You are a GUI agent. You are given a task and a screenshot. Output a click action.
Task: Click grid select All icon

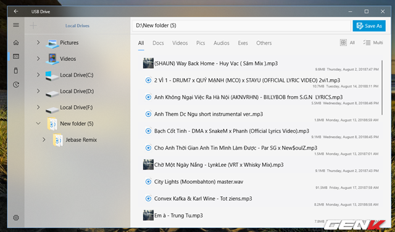pyautogui.click(x=343, y=42)
